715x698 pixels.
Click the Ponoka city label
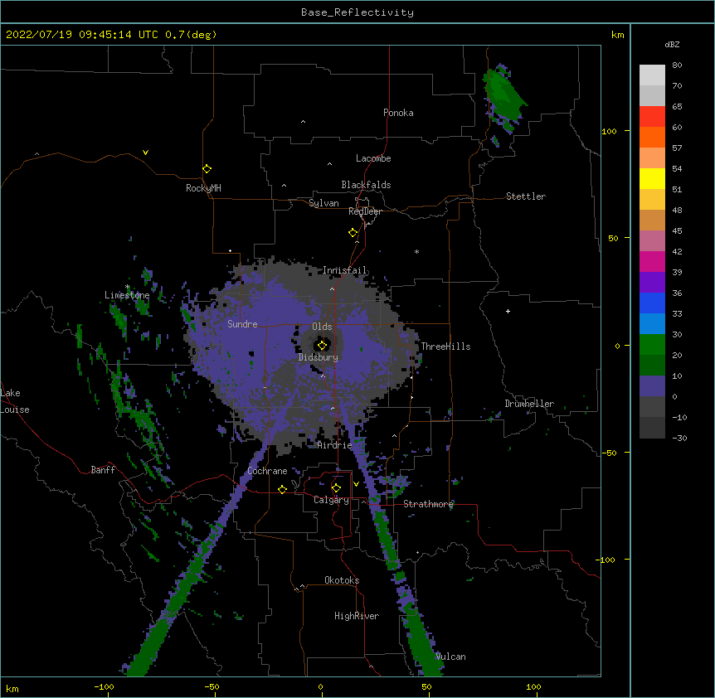[x=398, y=113]
